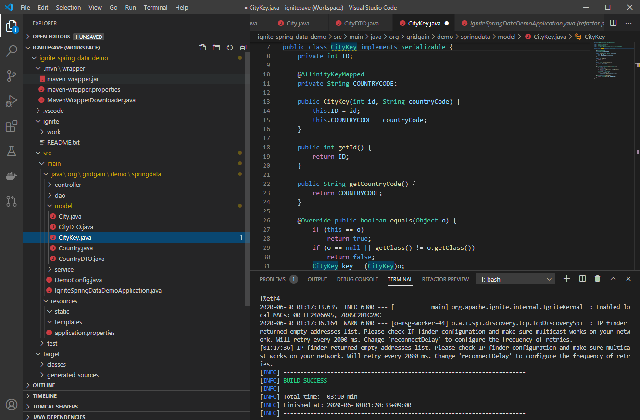Split the terminal pane

pos(582,279)
